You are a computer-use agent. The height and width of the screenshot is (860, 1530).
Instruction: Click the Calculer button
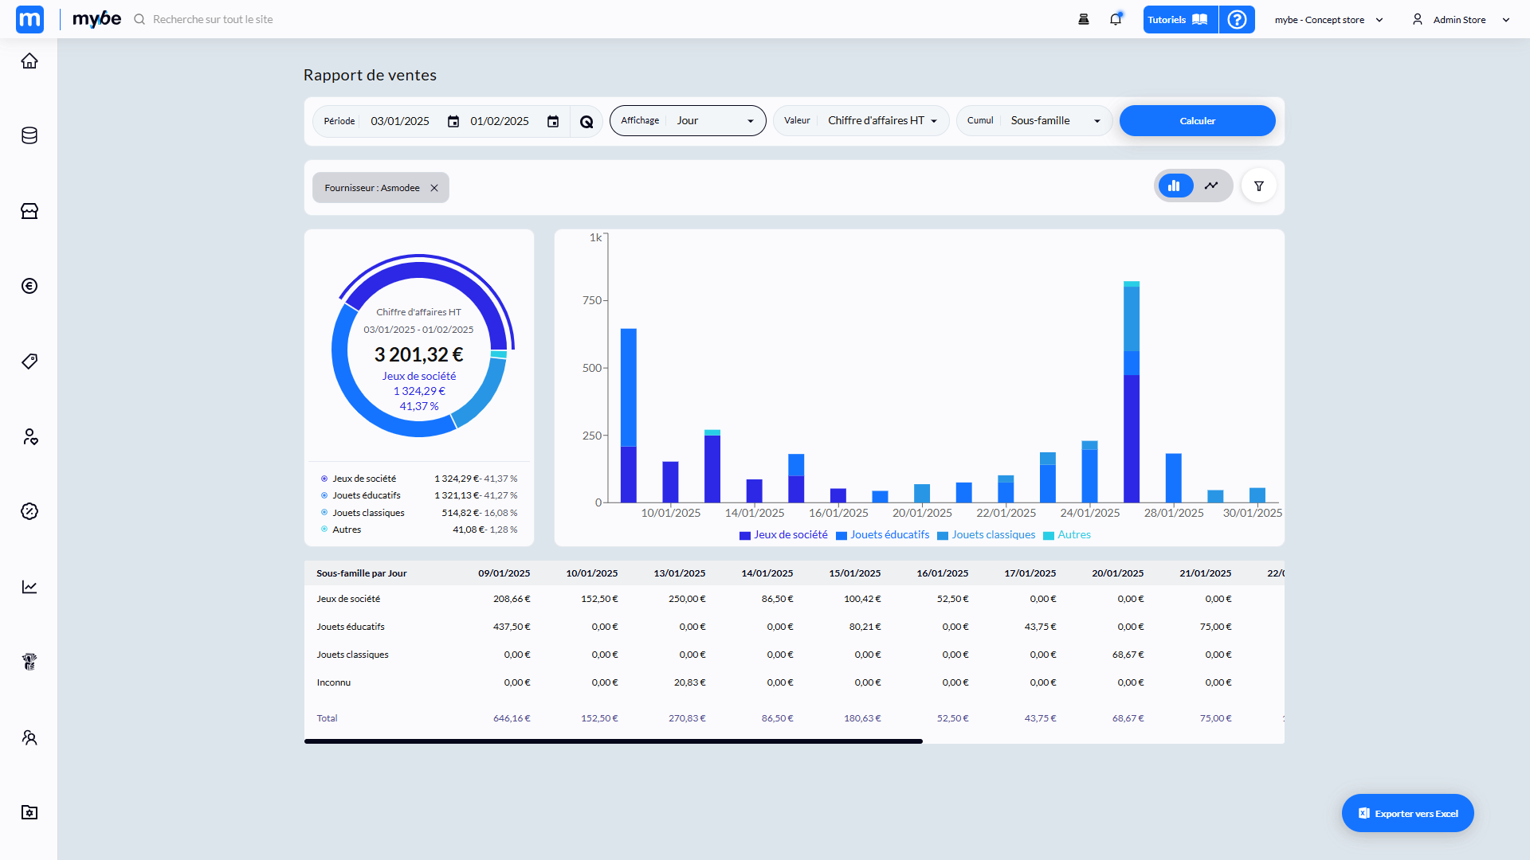coord(1197,120)
